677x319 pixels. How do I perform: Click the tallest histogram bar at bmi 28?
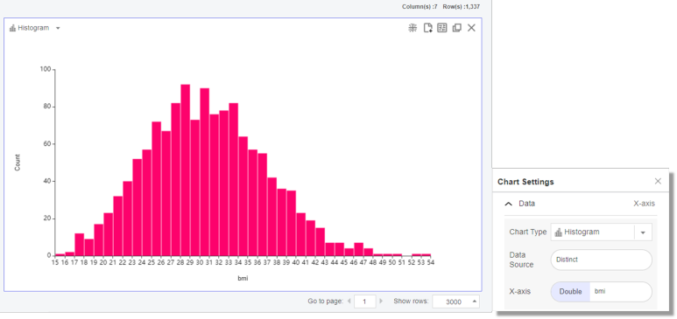point(185,170)
